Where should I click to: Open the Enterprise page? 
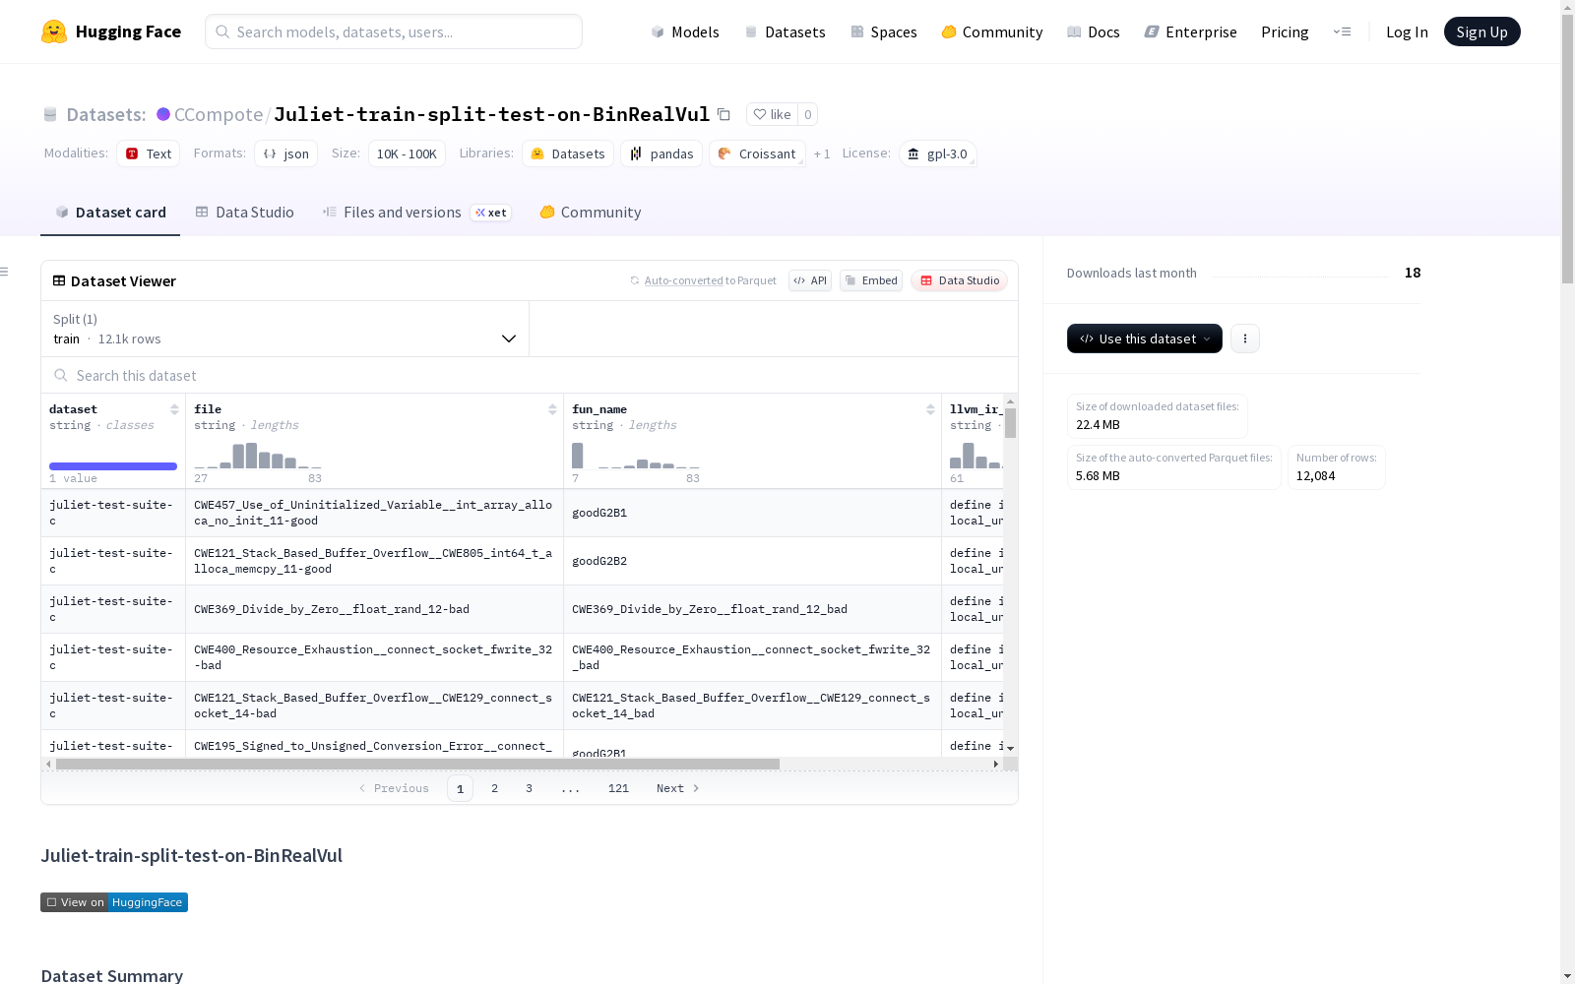click(x=1190, y=31)
